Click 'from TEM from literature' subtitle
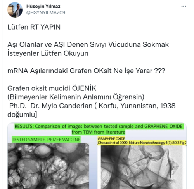Screen dimensions: 194x189 click(99, 132)
